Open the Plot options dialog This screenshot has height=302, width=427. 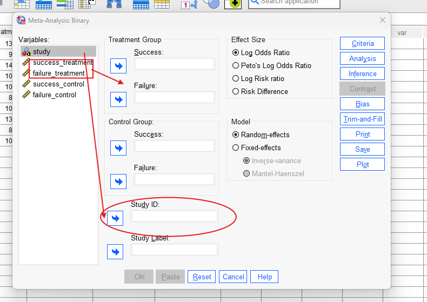pos(362,164)
